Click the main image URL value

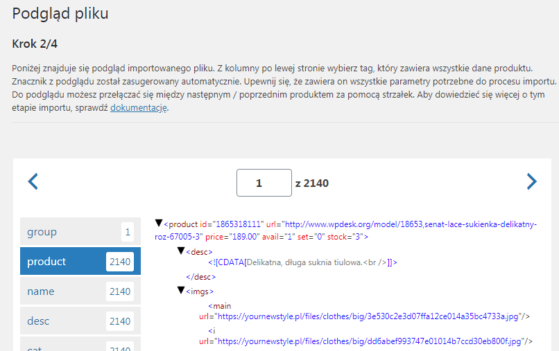(368, 316)
